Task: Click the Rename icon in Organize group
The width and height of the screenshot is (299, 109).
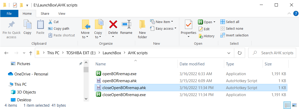Action: tap(126, 24)
